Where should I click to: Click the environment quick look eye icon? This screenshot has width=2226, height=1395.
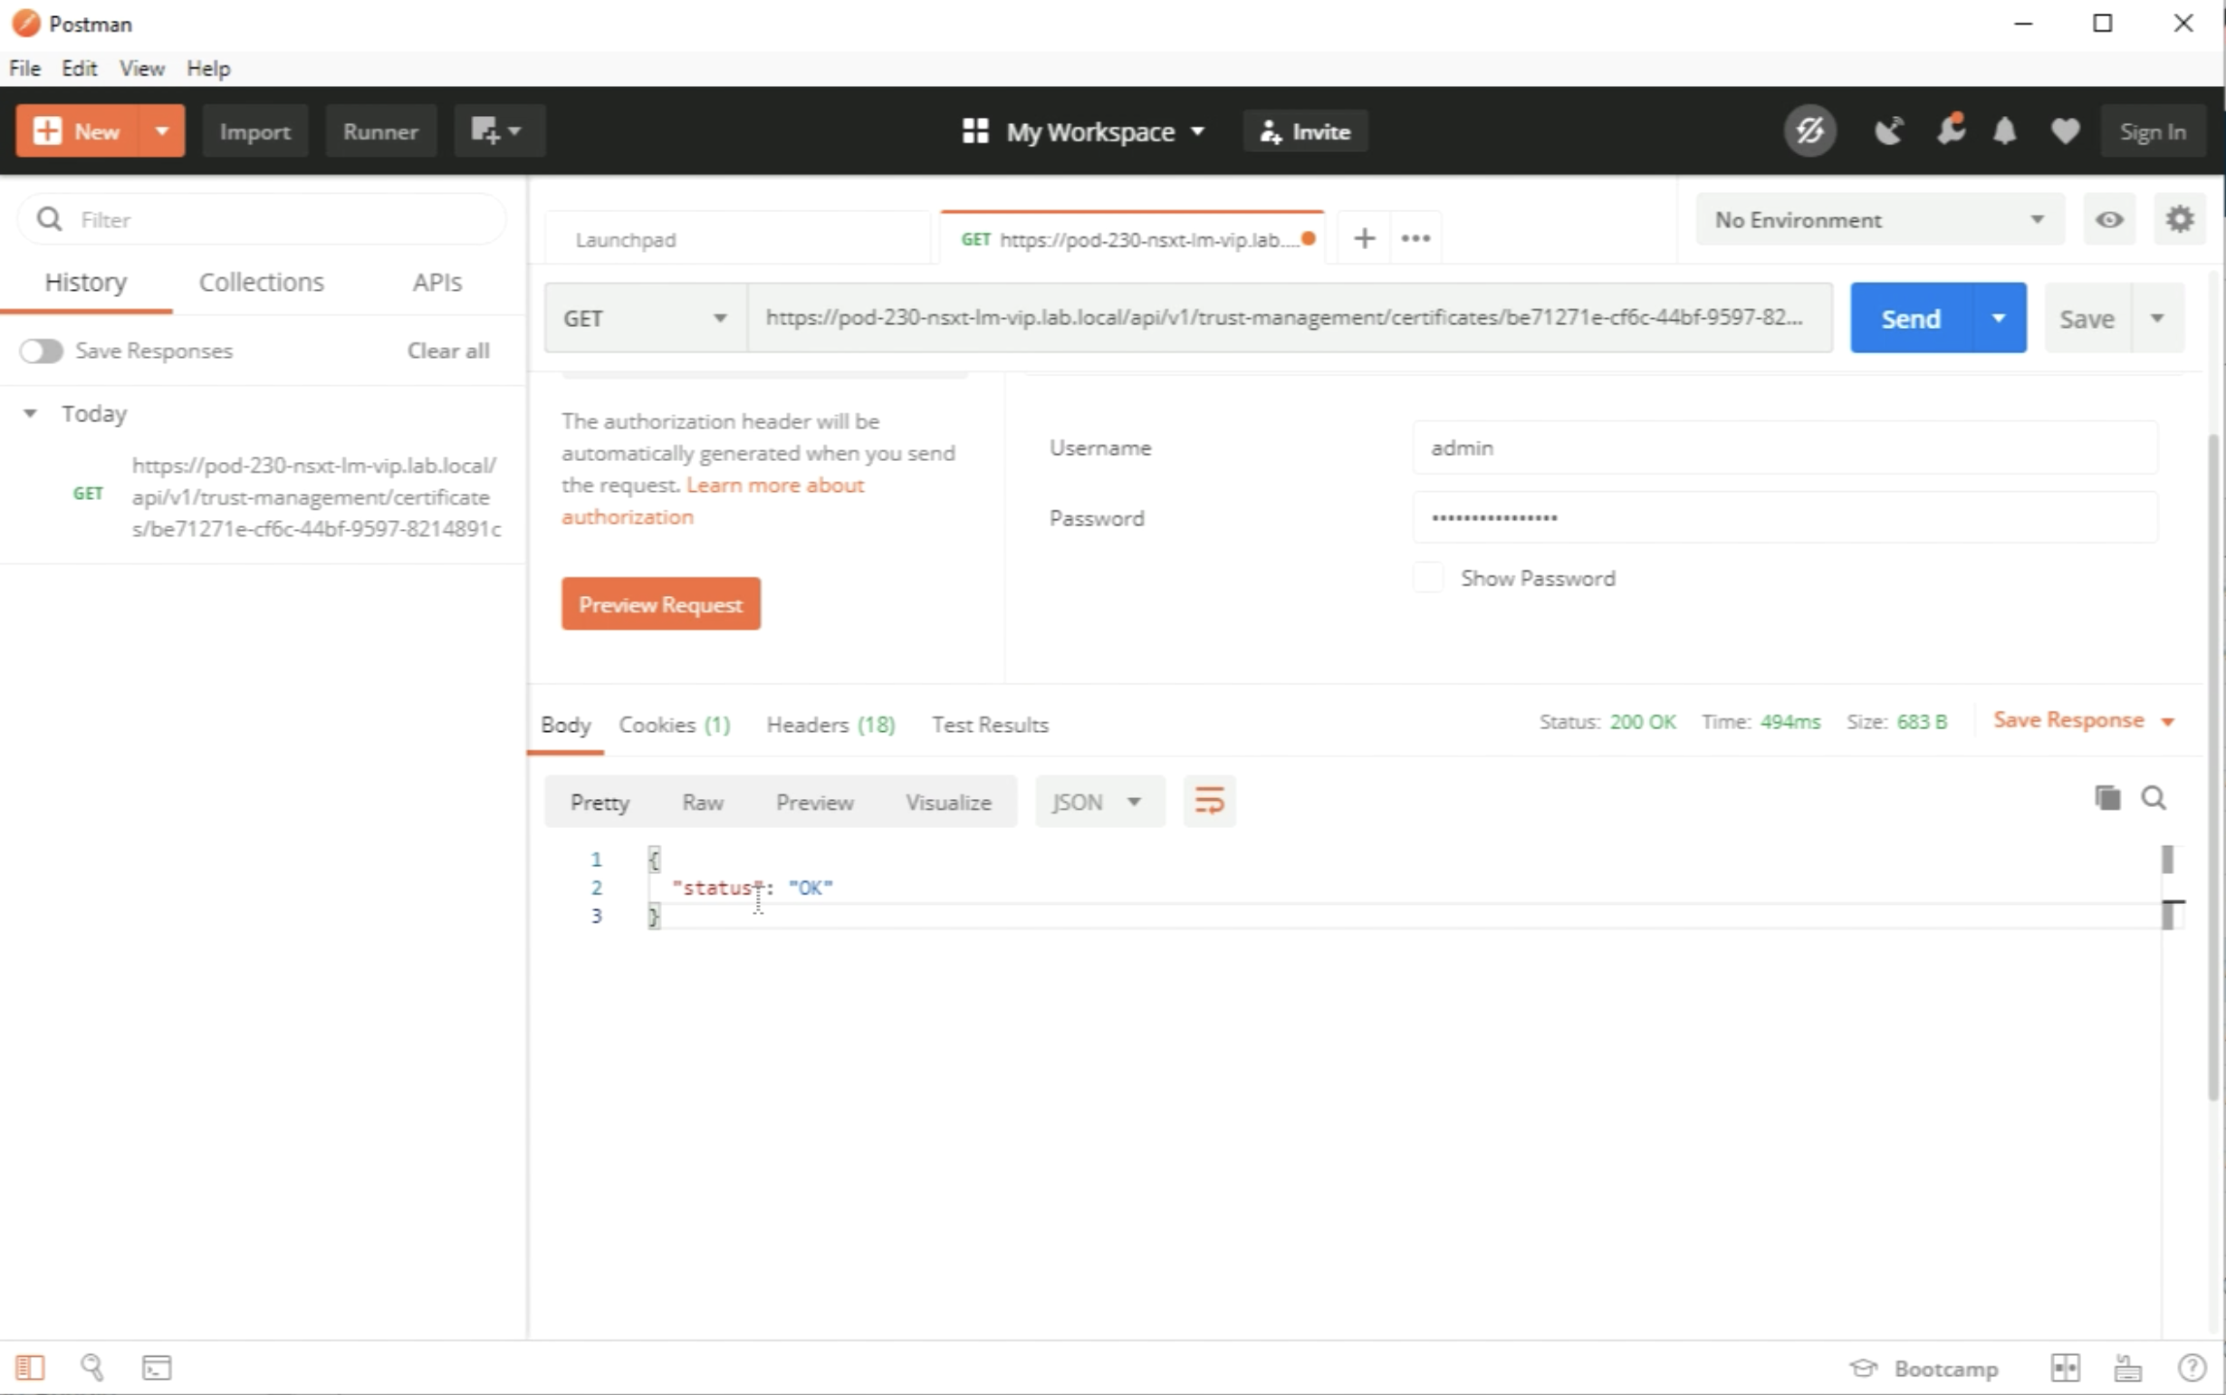point(2109,219)
